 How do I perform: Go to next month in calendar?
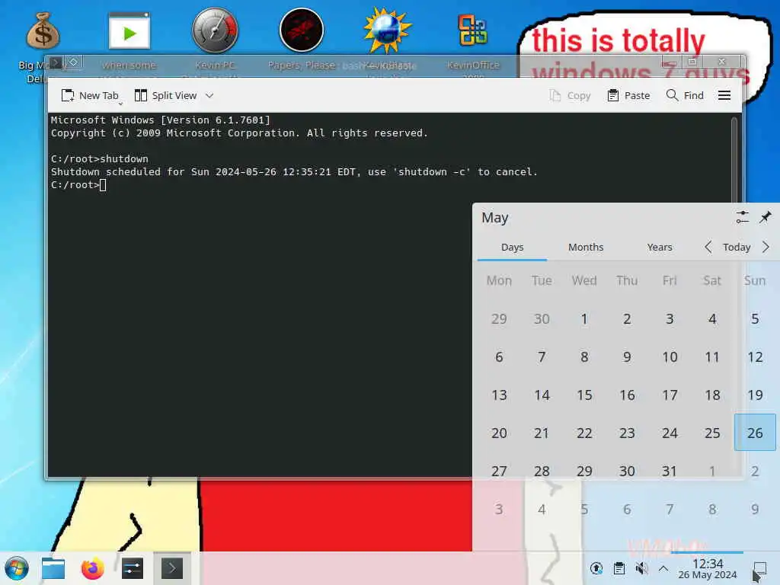[766, 247]
